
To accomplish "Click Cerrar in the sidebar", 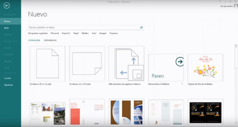I will point(7,68).
